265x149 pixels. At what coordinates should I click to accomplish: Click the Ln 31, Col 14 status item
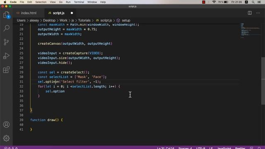click(166, 148)
